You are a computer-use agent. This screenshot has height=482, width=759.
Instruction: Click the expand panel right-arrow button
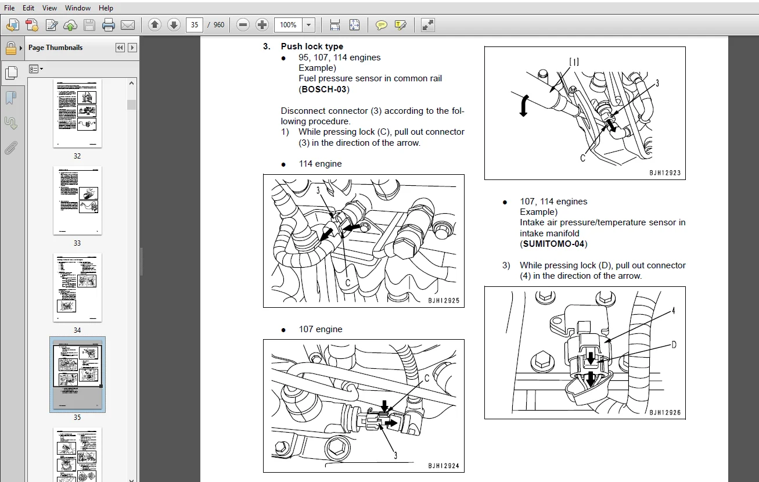click(x=132, y=48)
